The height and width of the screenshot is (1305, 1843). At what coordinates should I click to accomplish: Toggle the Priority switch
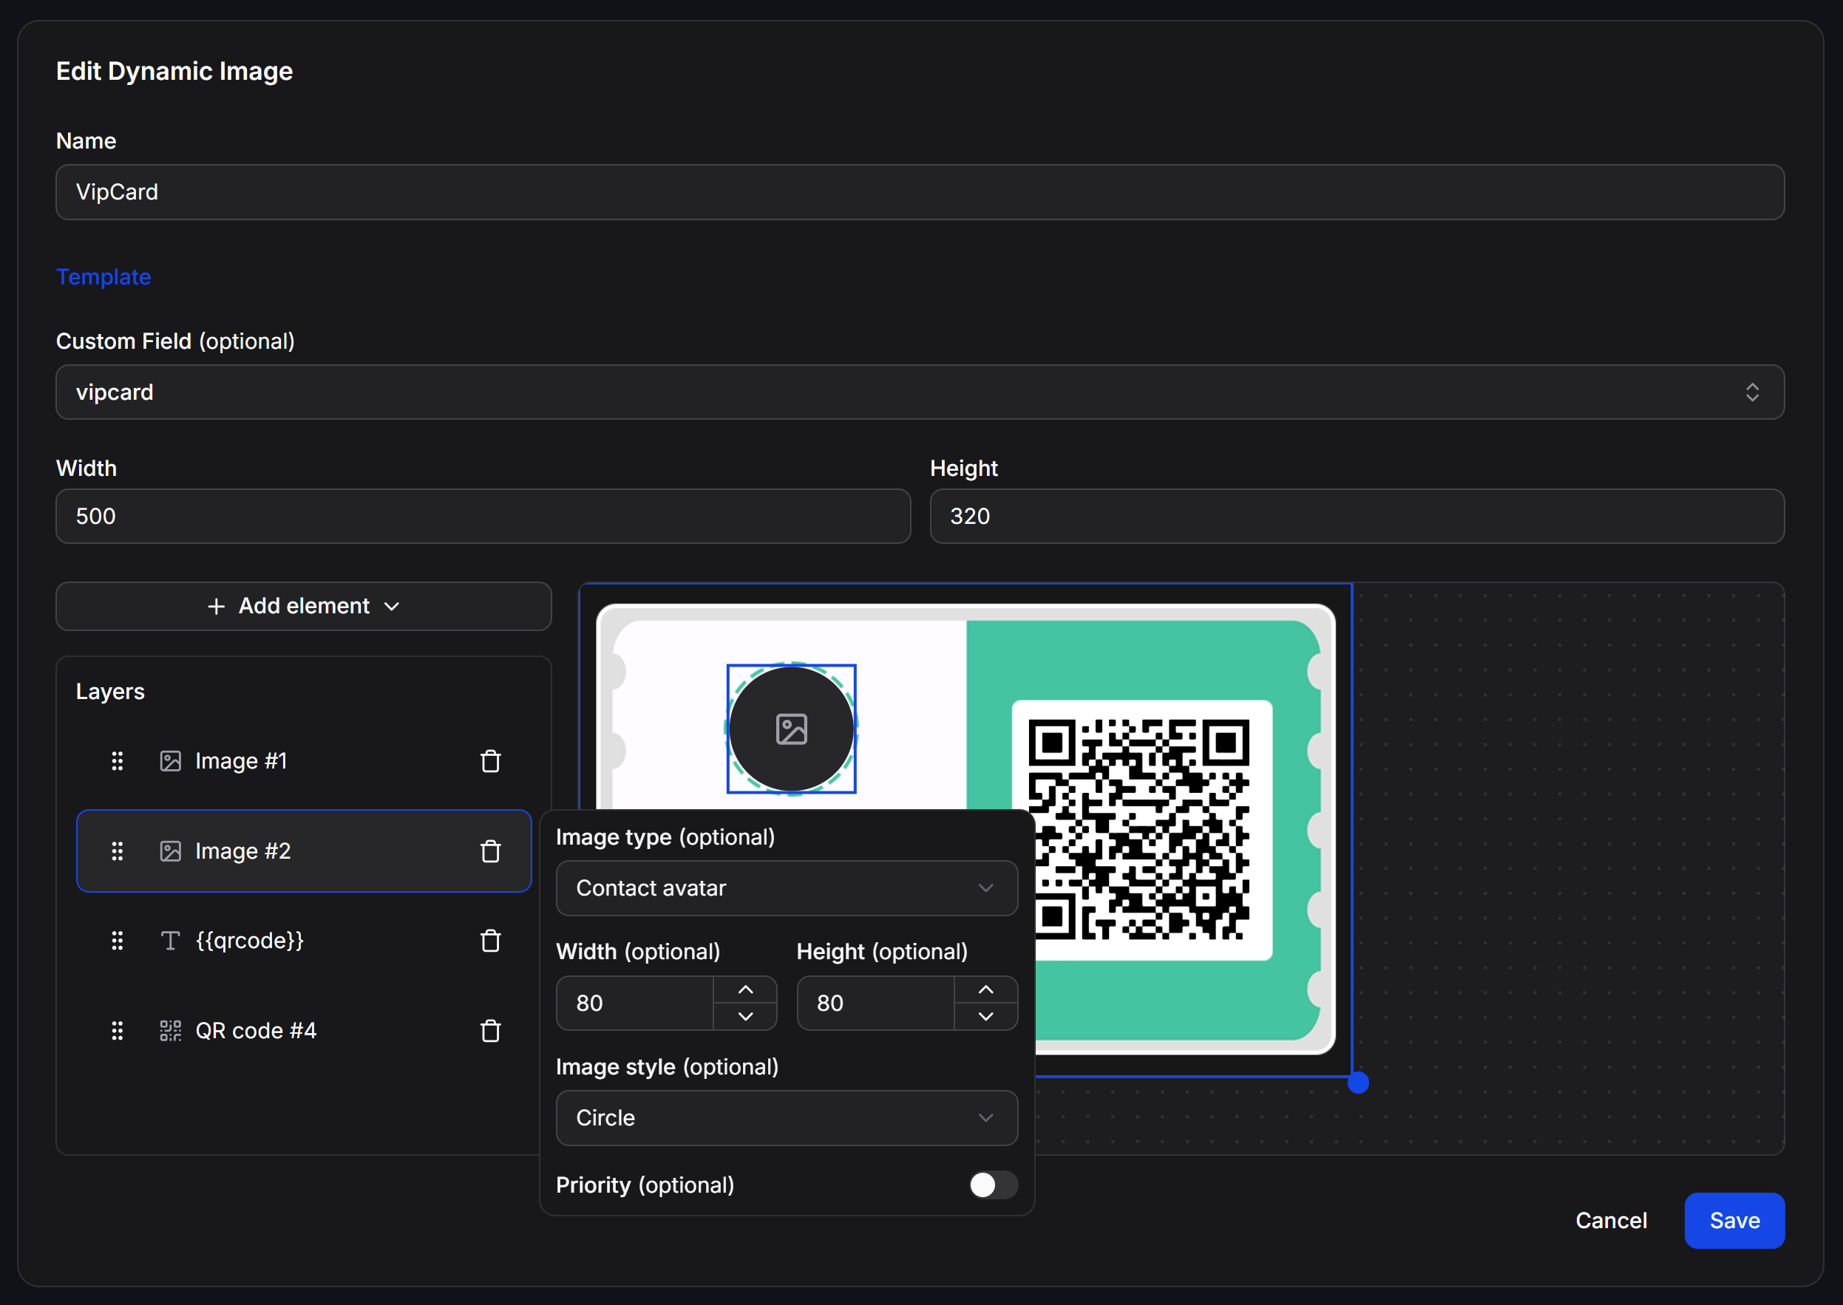[994, 1185]
